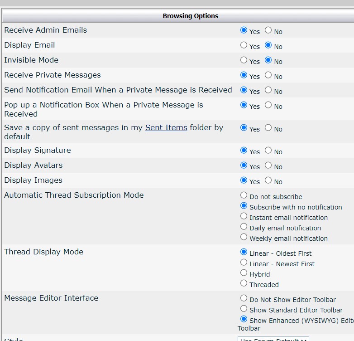Screen dimensions: 354x341
Task: Choose Instant email notification
Action: coord(244,216)
